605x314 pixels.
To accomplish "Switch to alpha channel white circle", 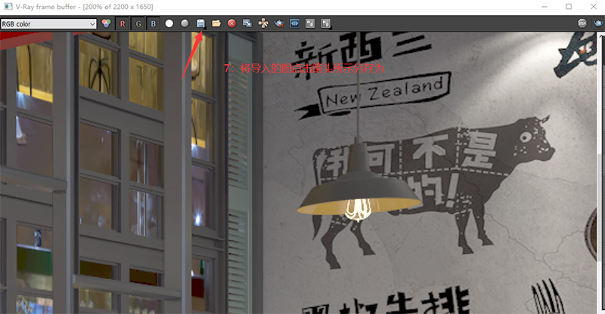I will 169,23.
